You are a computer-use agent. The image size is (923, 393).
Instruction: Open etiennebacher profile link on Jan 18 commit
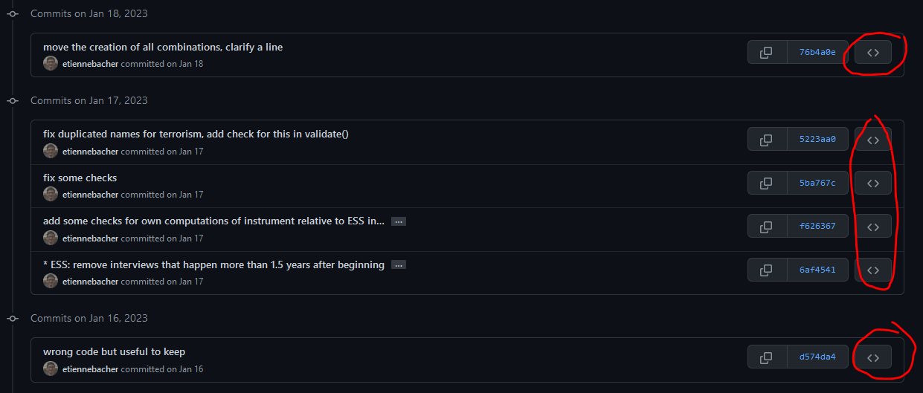[90, 64]
